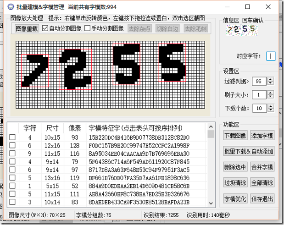The image size is (284, 225).
Task: Uncheck the 自动分割图像 checkbox
Action: 45,28
